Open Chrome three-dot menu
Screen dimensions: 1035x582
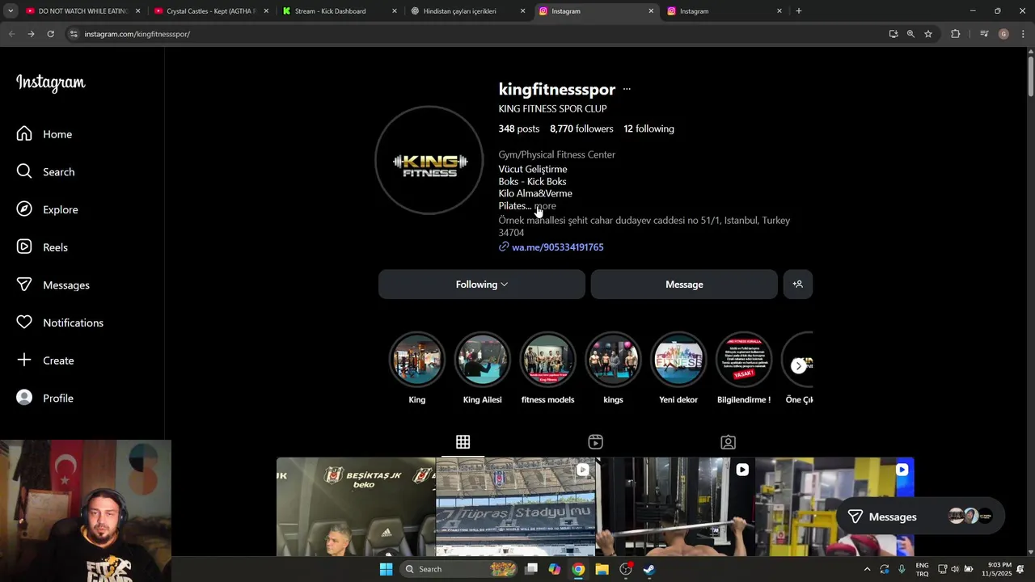[x=1023, y=34]
